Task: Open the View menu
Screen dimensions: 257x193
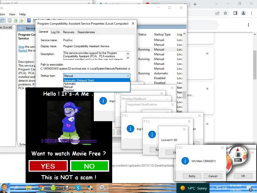Action: coord(12,14)
